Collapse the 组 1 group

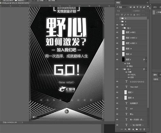click(x=122, y=69)
